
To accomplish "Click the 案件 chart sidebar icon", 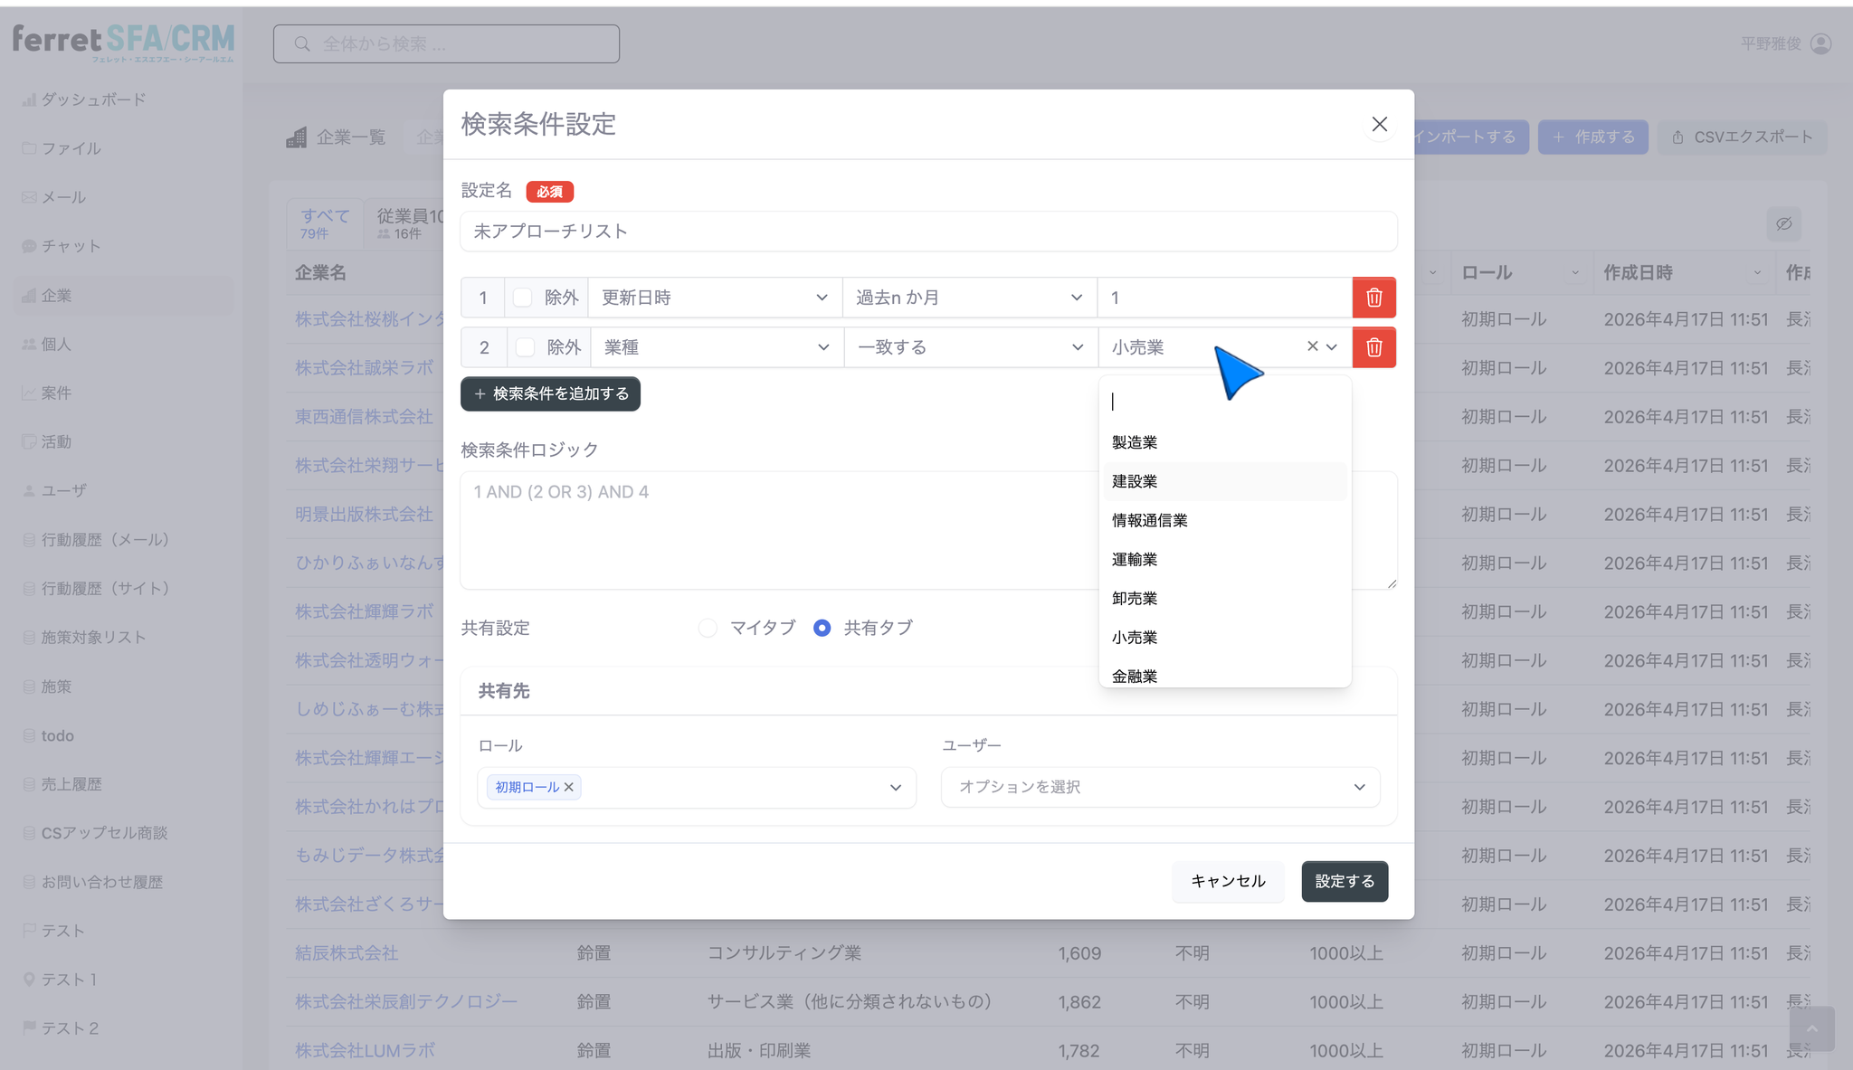I will [x=29, y=393].
